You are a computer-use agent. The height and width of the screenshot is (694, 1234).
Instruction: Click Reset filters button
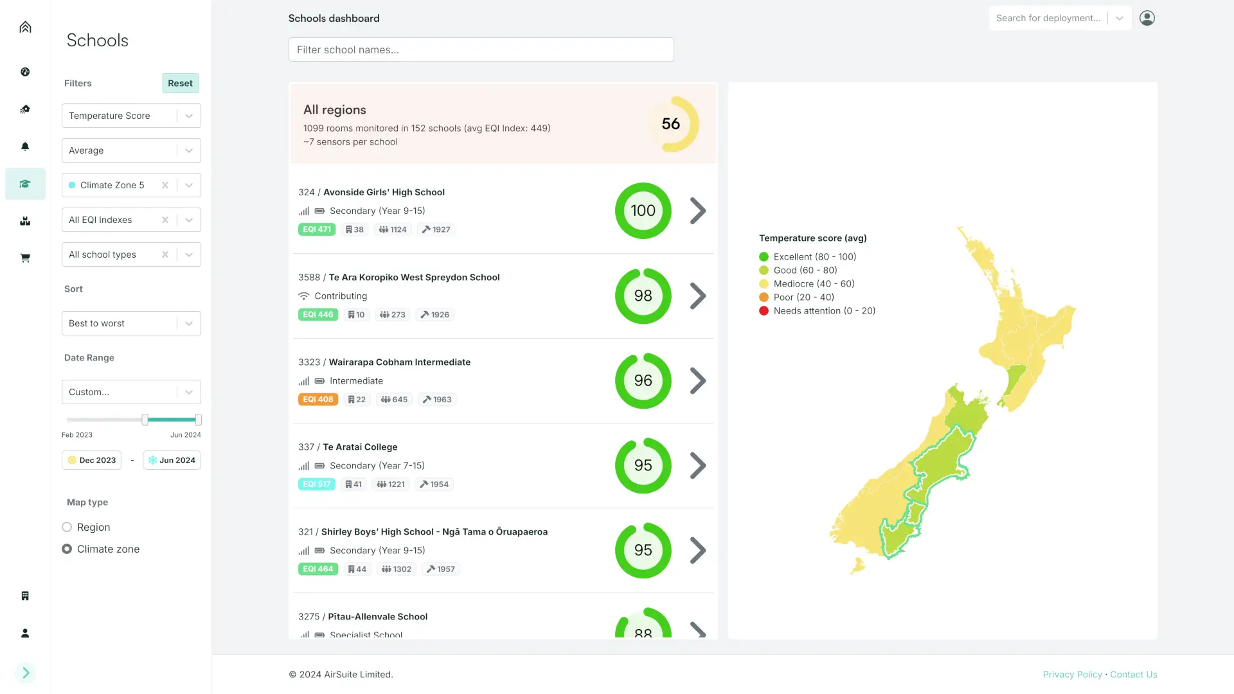[x=180, y=84]
